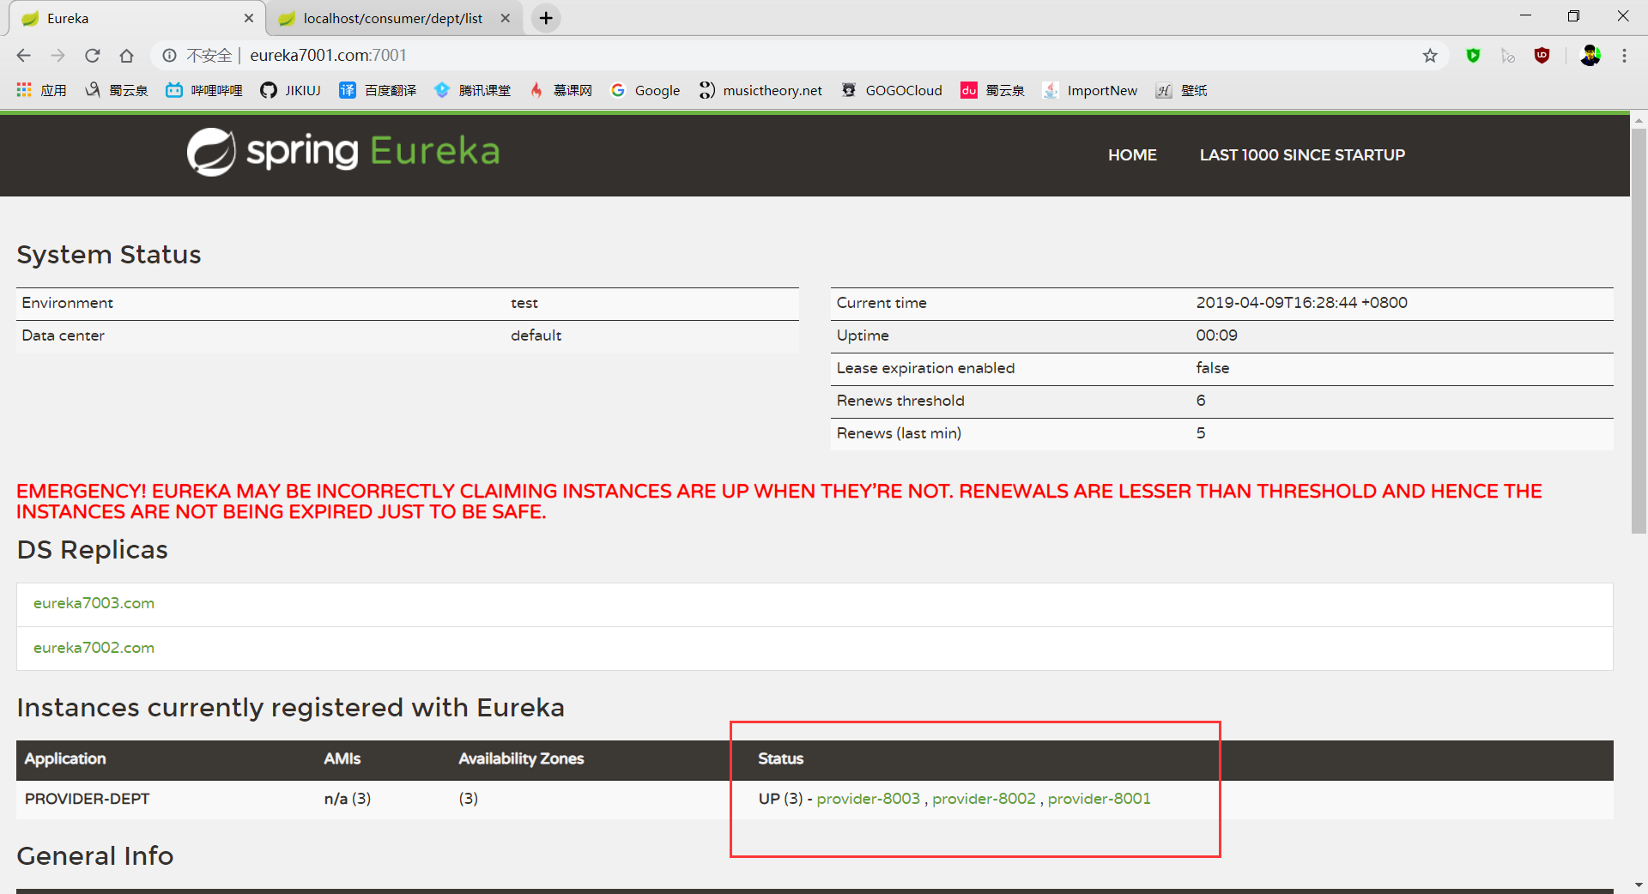Click the scrollbar up arrow

(x=1639, y=121)
